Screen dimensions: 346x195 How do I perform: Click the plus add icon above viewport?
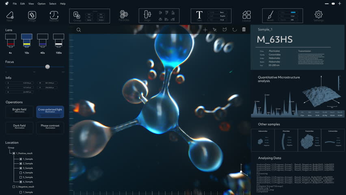click(x=205, y=30)
